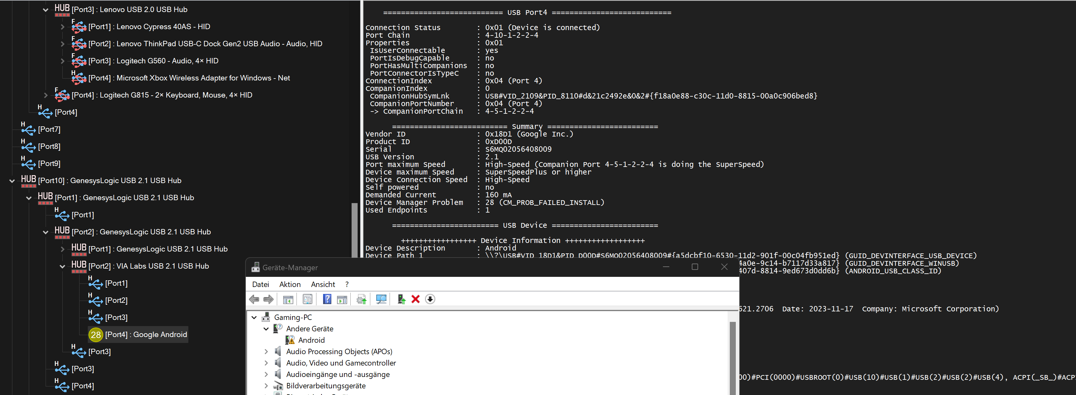The image size is (1076, 395).
Task: Expand Audio, Video und Gamecontroller category
Action: (266, 363)
